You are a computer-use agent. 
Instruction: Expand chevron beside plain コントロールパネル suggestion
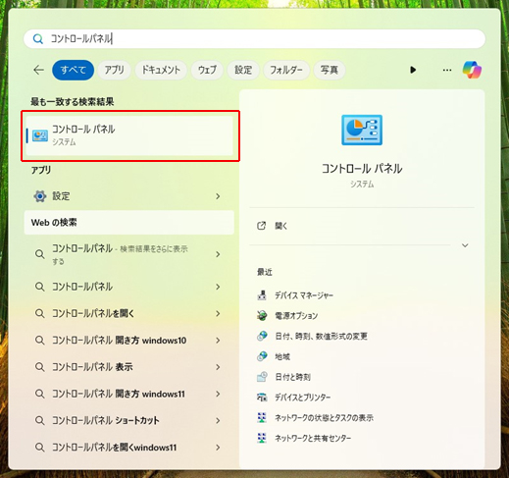coord(218,287)
